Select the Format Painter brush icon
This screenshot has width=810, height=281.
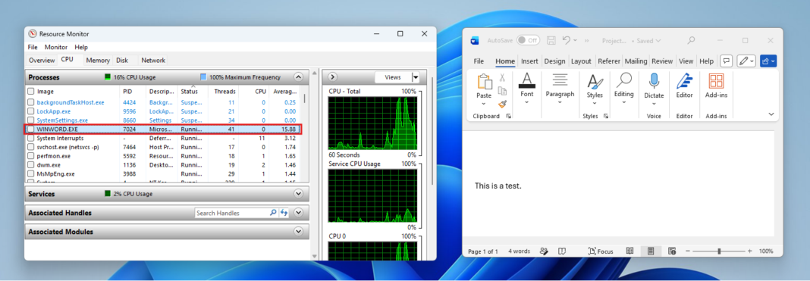coord(502,104)
